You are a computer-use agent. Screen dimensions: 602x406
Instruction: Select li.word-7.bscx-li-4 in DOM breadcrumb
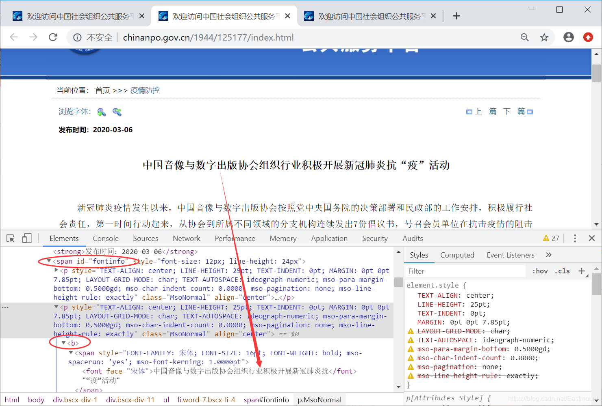coord(206,400)
